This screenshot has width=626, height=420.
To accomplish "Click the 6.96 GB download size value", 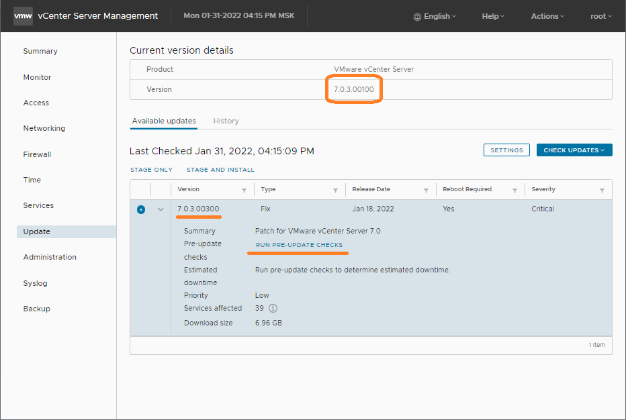I will (268, 323).
